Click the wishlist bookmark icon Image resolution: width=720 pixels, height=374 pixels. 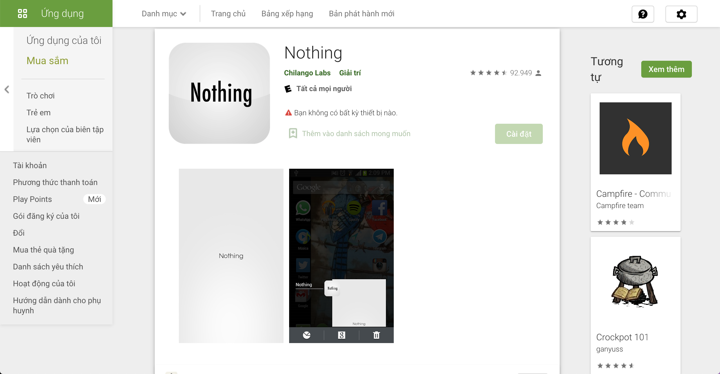(293, 133)
